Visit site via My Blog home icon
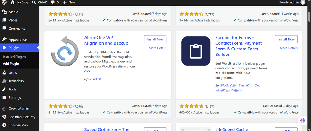 point(12,2)
